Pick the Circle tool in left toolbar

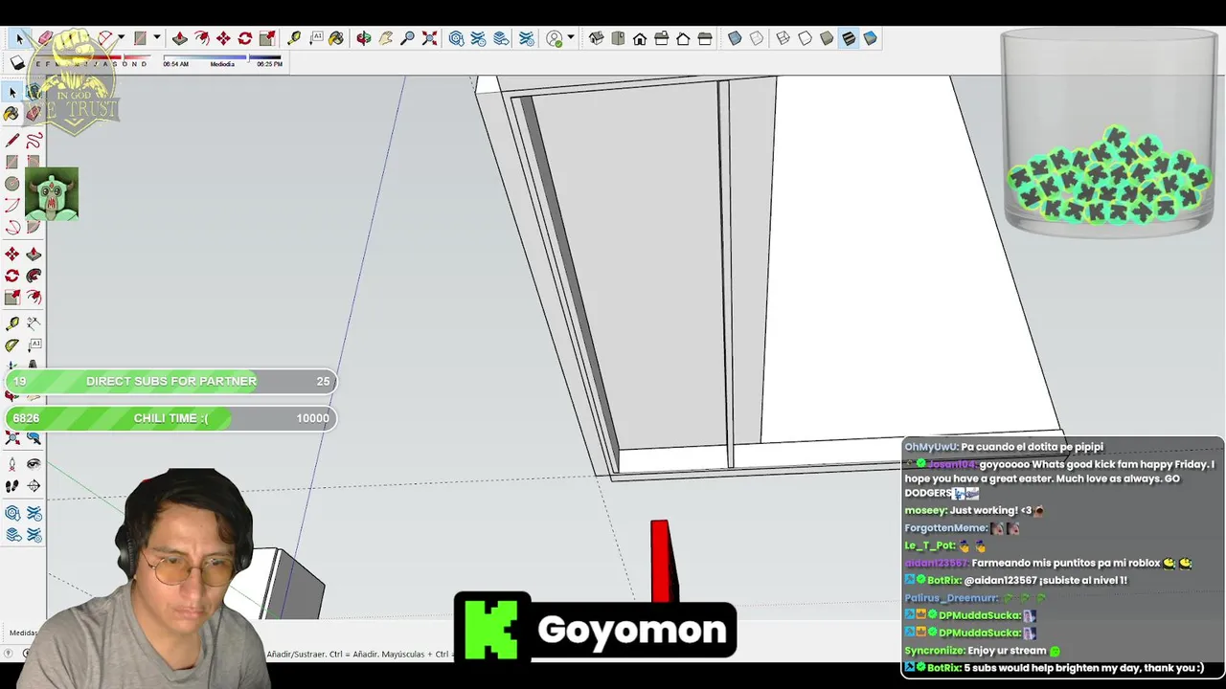11,183
